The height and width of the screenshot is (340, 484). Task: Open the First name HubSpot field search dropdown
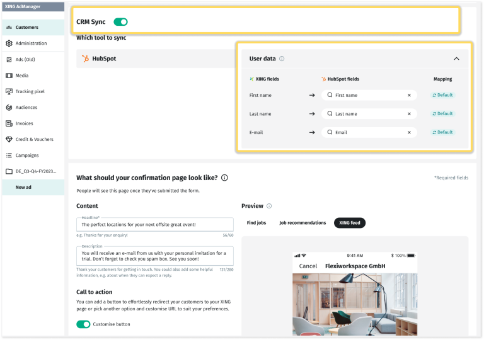[366, 95]
